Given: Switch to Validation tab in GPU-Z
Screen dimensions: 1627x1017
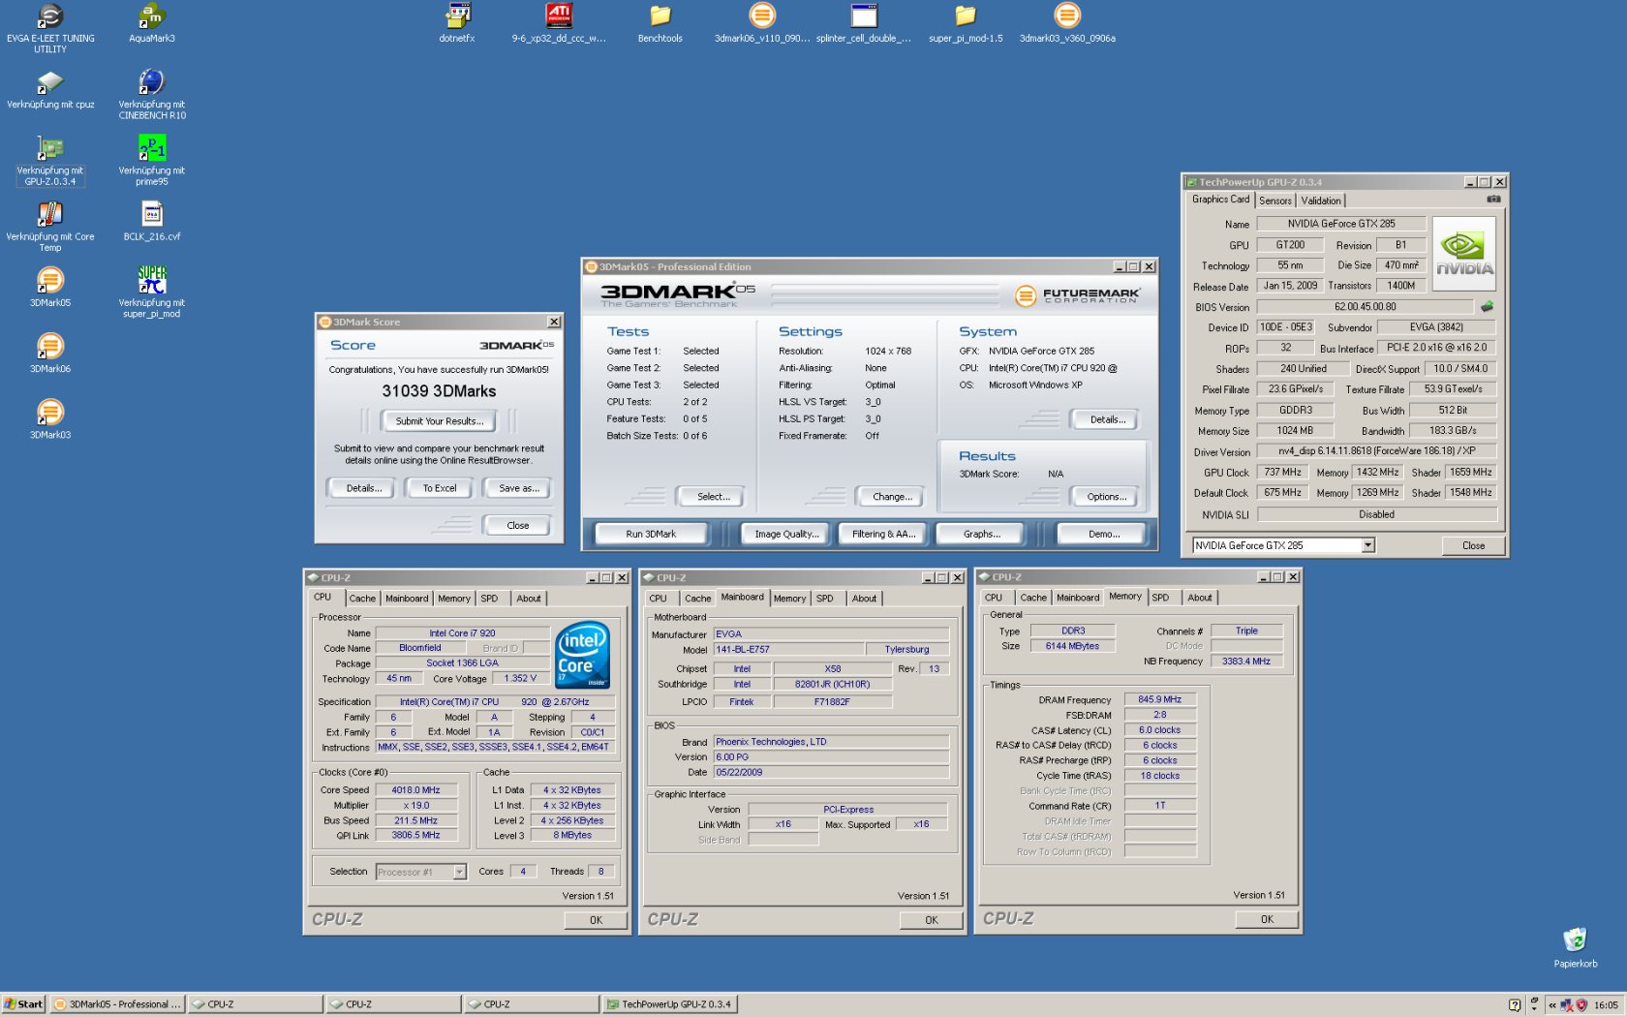Looking at the screenshot, I should [x=1321, y=200].
